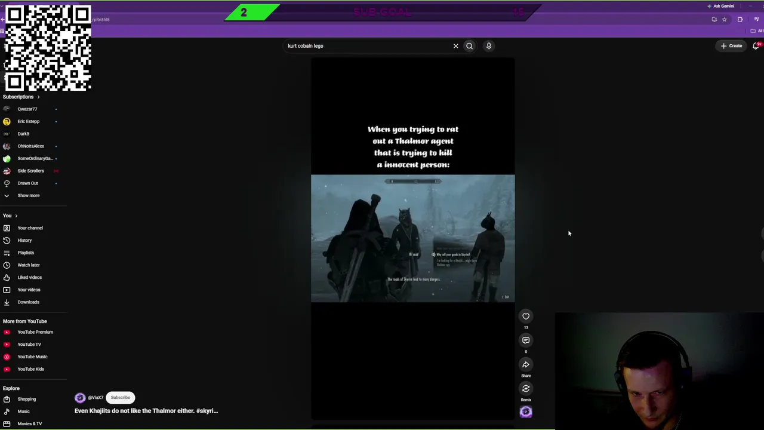Share this Short using the arrow icon
Viewport: 764px width, 430px height.
click(526, 365)
